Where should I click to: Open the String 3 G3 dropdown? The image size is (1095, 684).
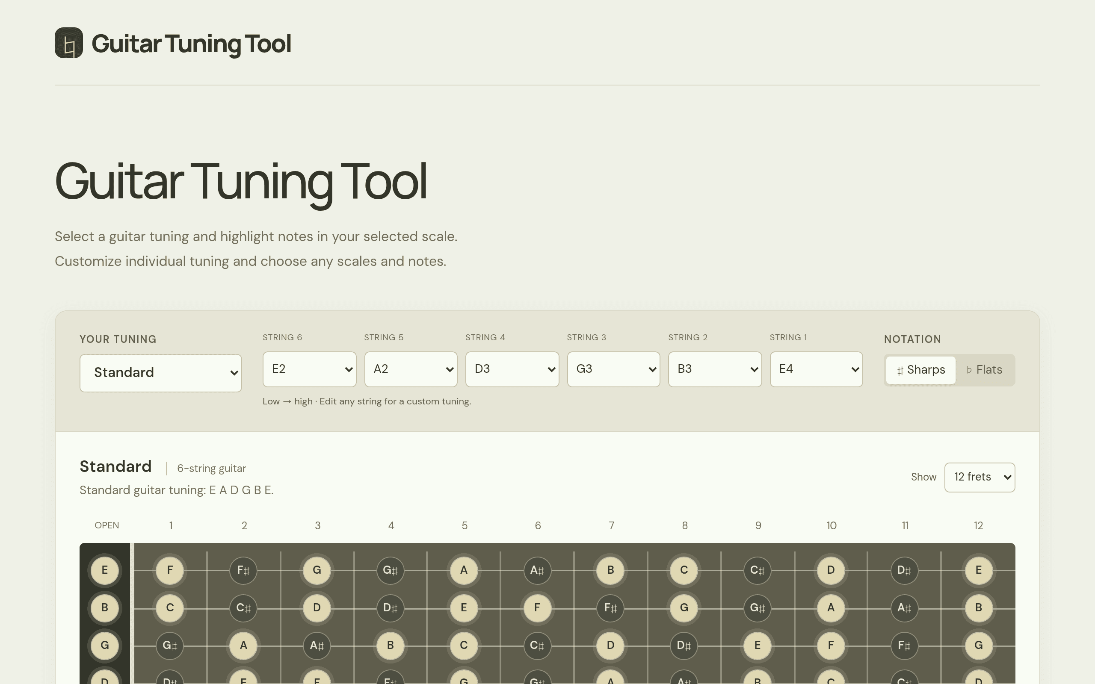[613, 369]
